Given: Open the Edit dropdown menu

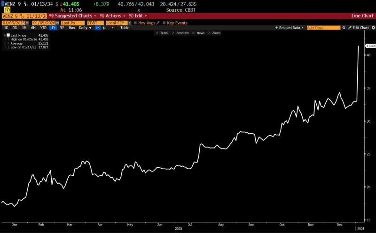Looking at the screenshot, I should tap(138, 16).
